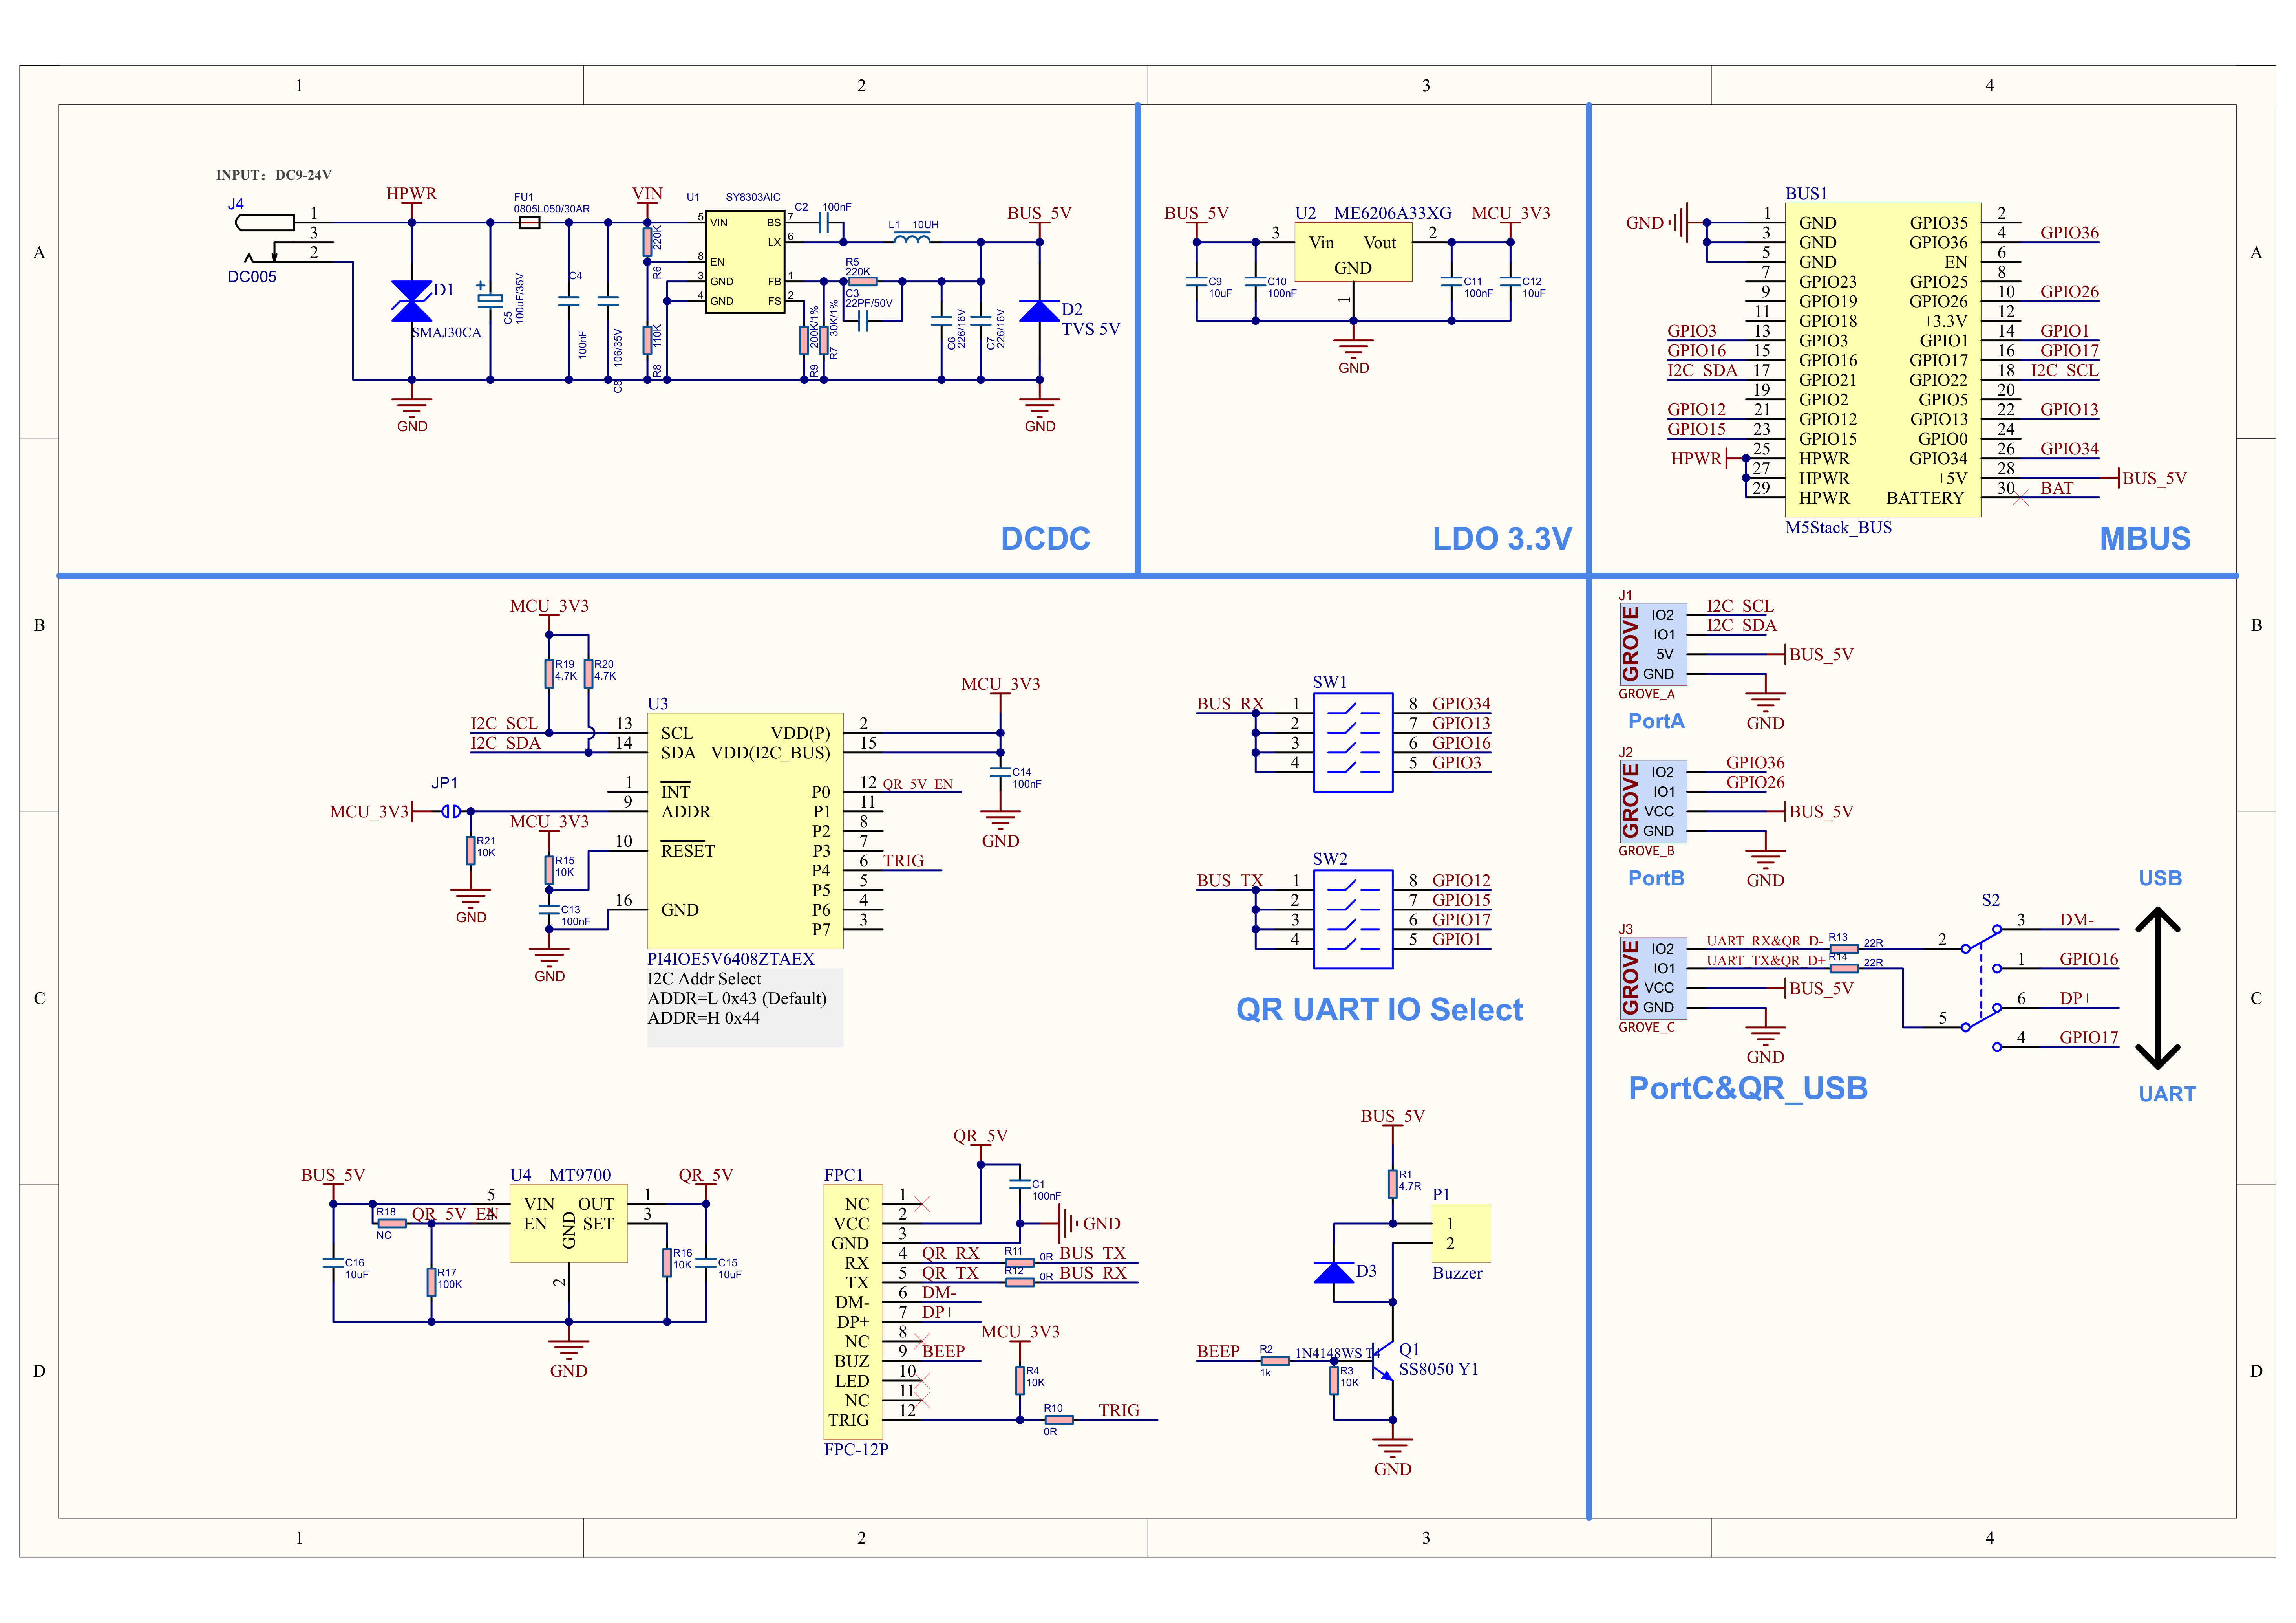Click the UART_RX&QR_D- net label
This screenshot has width=2296, height=1623.
tap(1765, 941)
